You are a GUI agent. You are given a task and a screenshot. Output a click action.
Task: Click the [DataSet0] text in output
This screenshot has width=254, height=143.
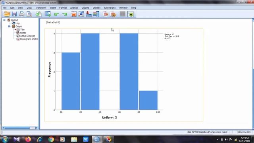[53, 22]
